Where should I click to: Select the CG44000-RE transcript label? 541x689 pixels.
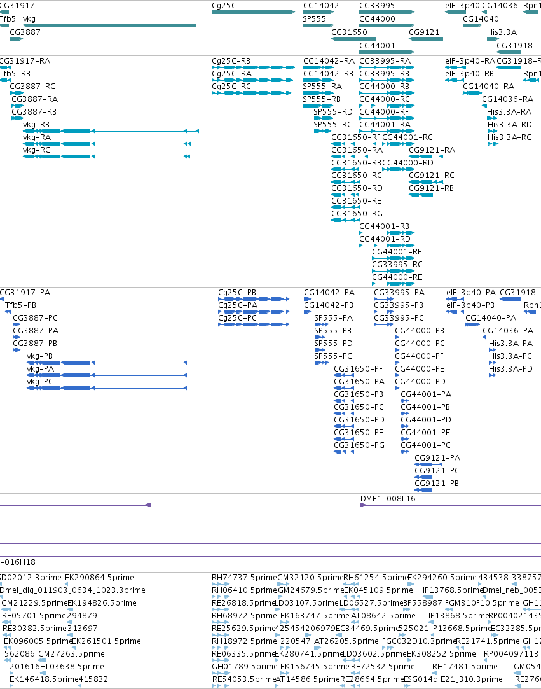(x=397, y=277)
